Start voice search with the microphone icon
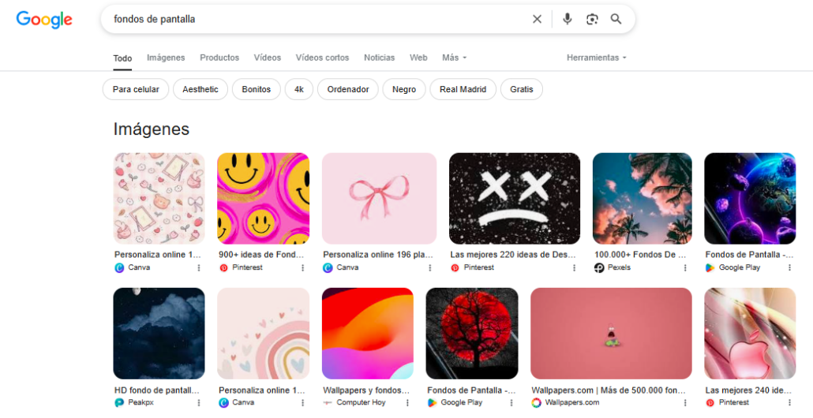The width and height of the screenshot is (813, 418). pyautogui.click(x=567, y=19)
